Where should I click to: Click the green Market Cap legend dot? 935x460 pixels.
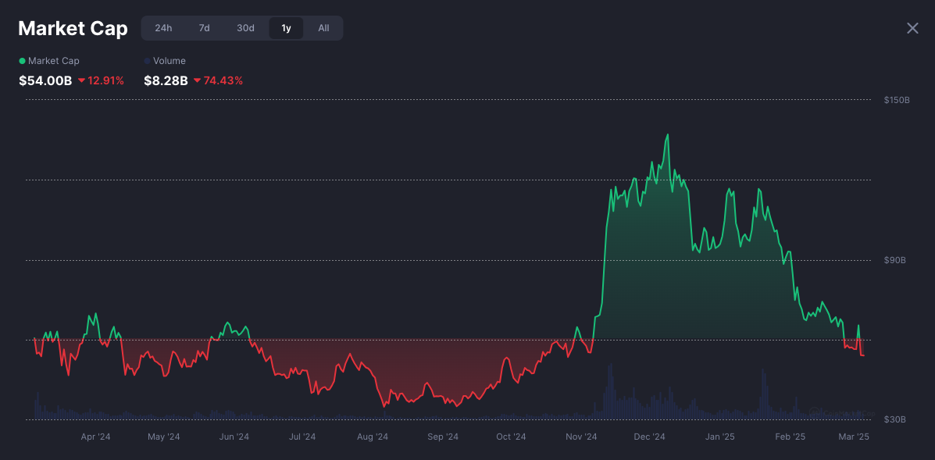click(x=22, y=61)
